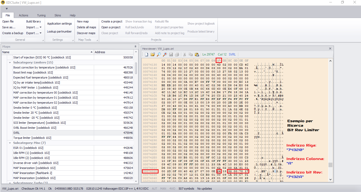
Task: Expand the Settings group dialog launcher
Action: 73,40
